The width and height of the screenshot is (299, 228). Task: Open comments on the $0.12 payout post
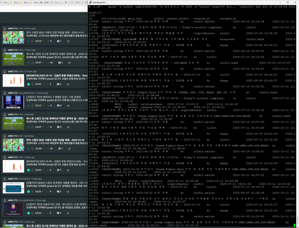(x=59, y=106)
